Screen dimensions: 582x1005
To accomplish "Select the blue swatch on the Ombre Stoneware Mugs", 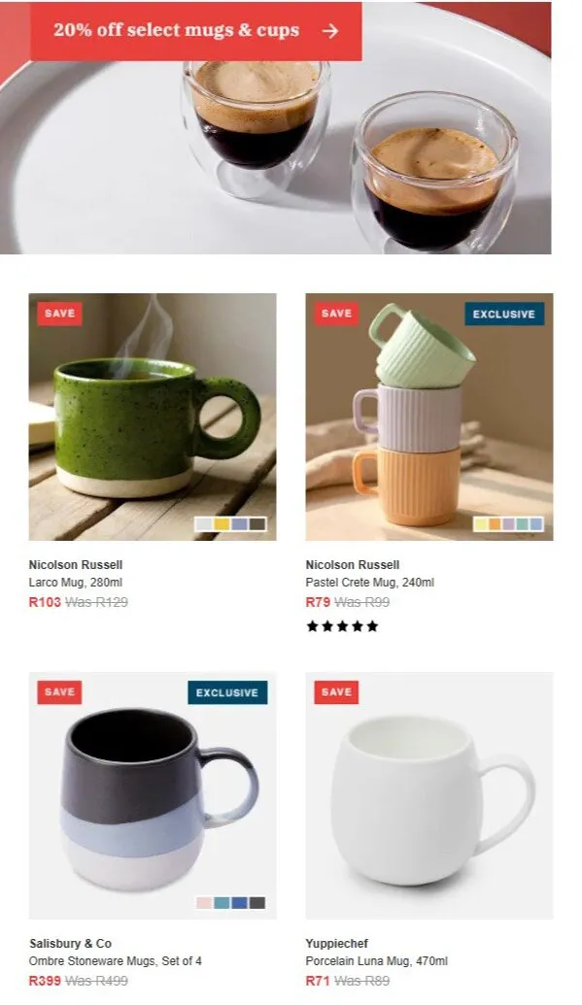I will [x=239, y=902].
